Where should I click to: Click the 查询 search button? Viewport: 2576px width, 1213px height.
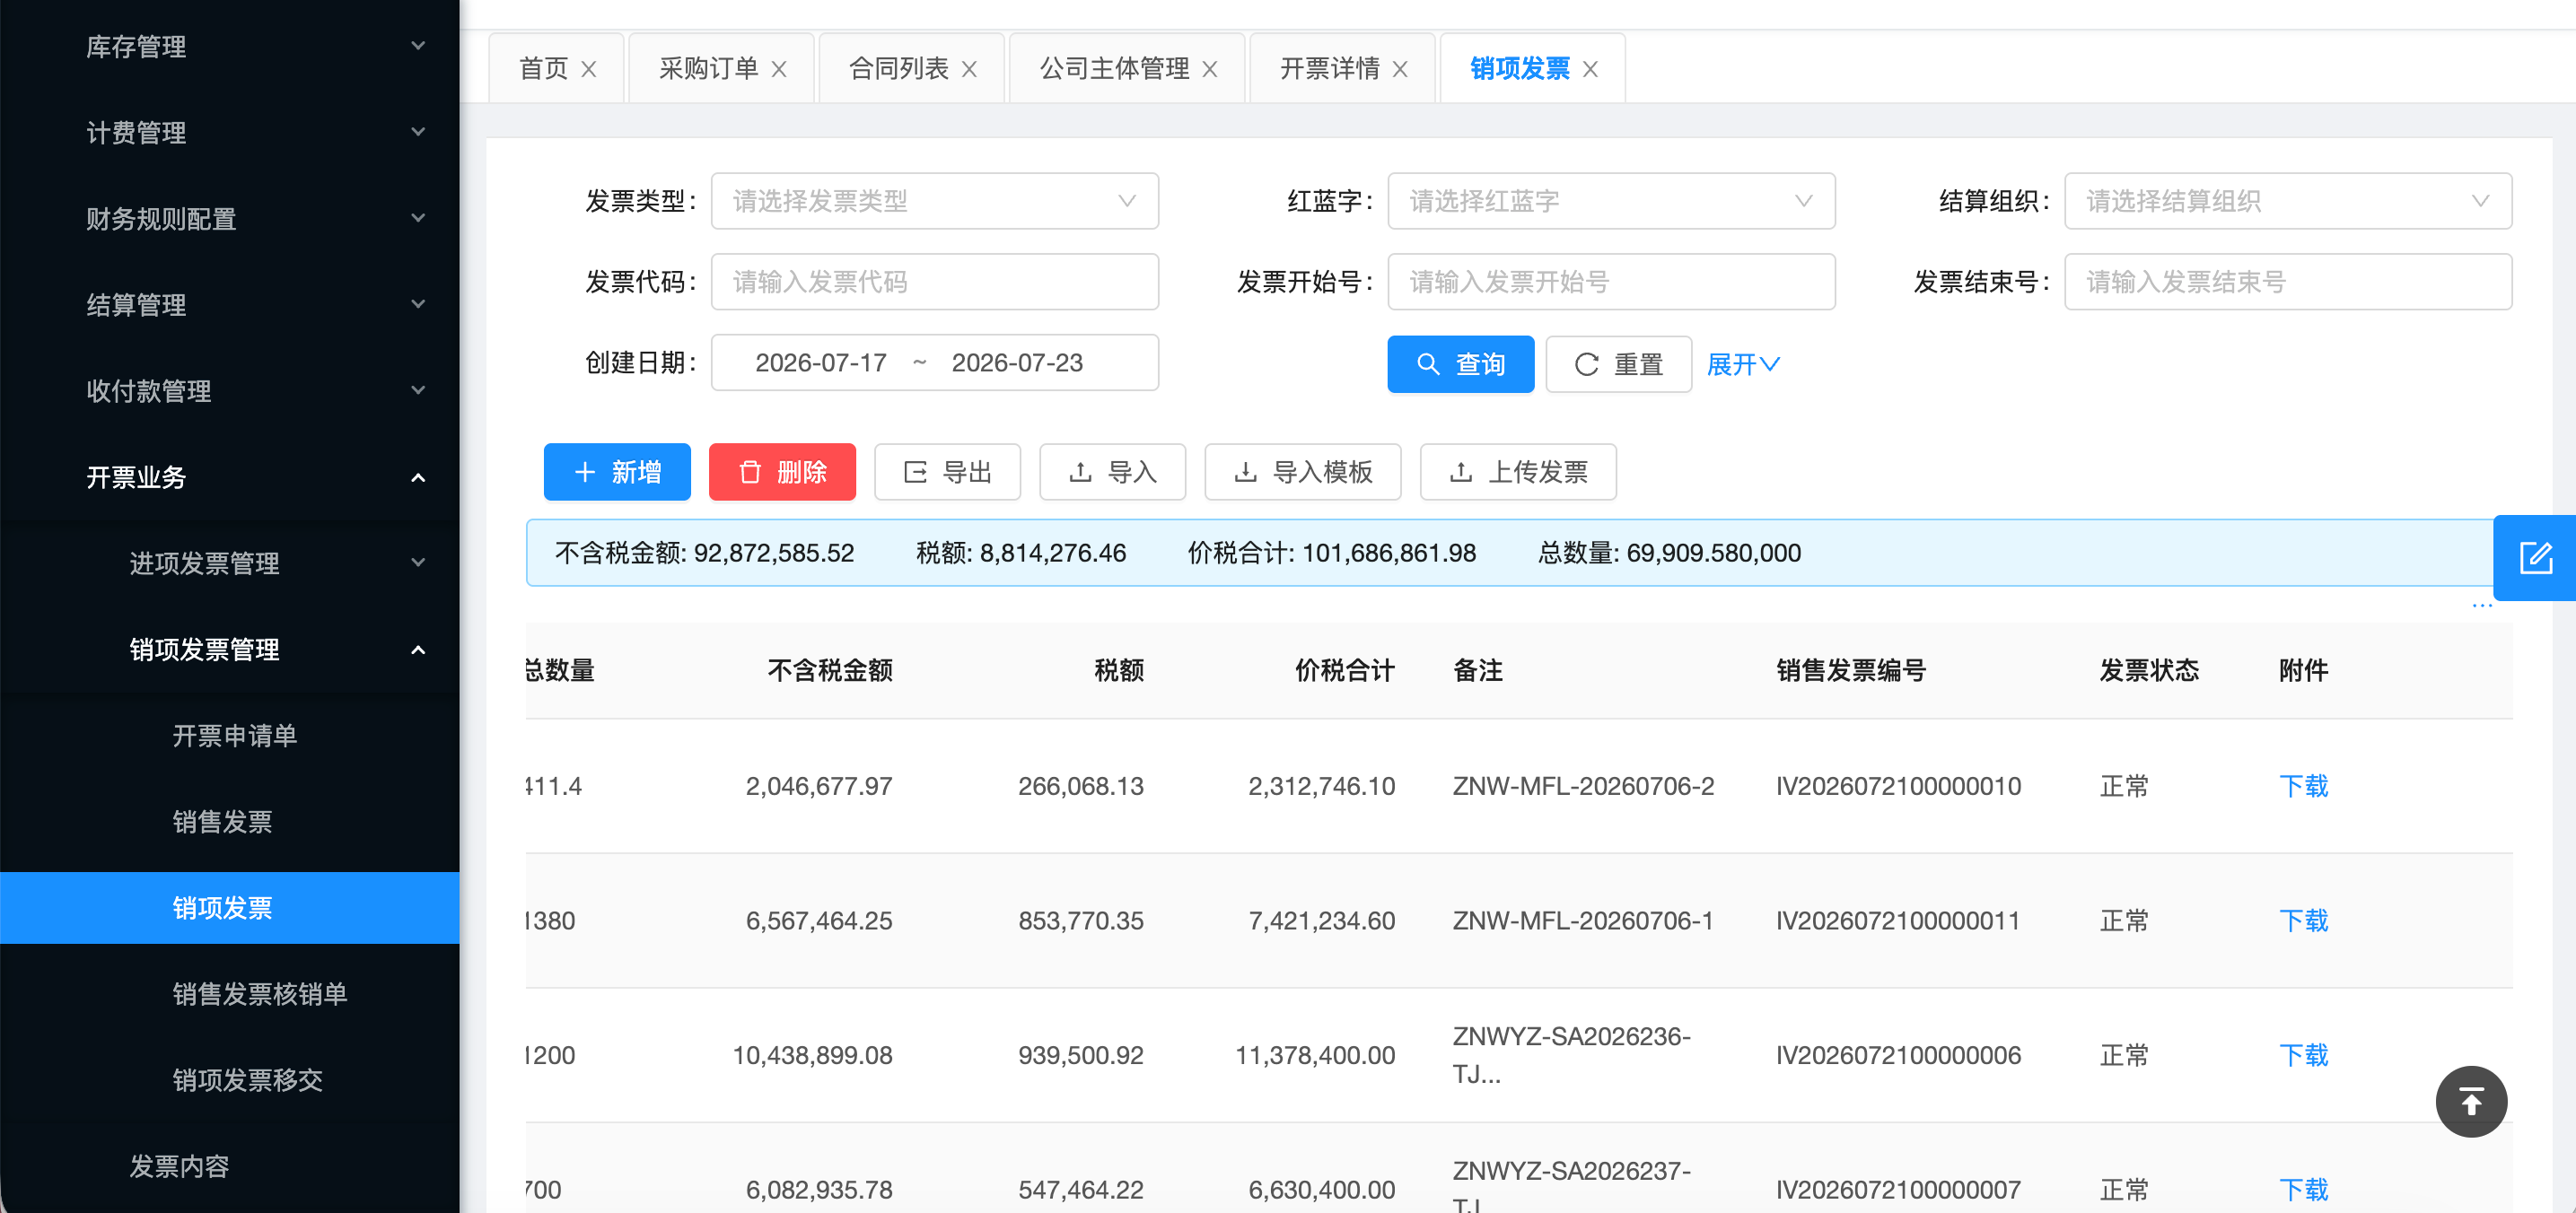1460,363
